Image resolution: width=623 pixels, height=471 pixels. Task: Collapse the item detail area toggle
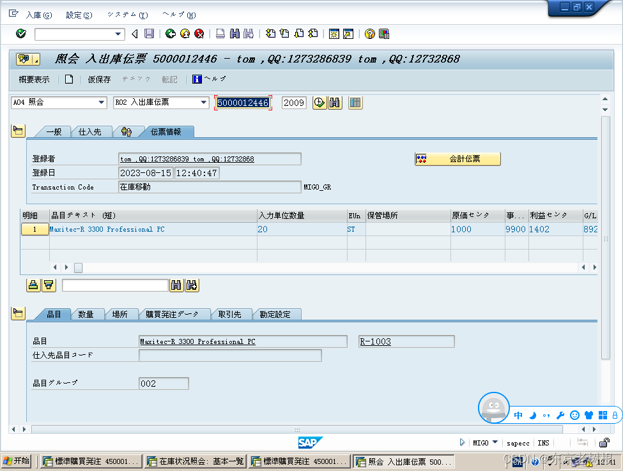18,313
